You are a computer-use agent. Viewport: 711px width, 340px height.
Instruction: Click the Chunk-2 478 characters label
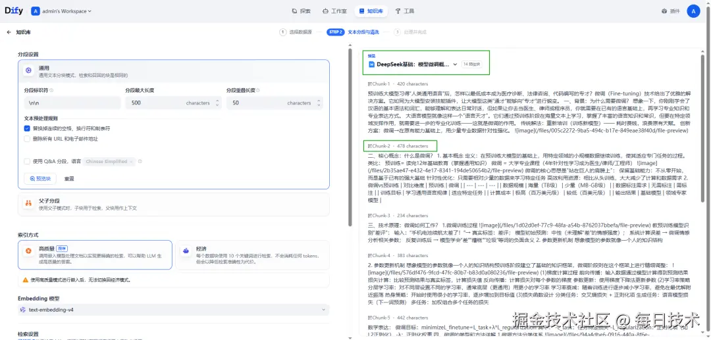pos(398,146)
